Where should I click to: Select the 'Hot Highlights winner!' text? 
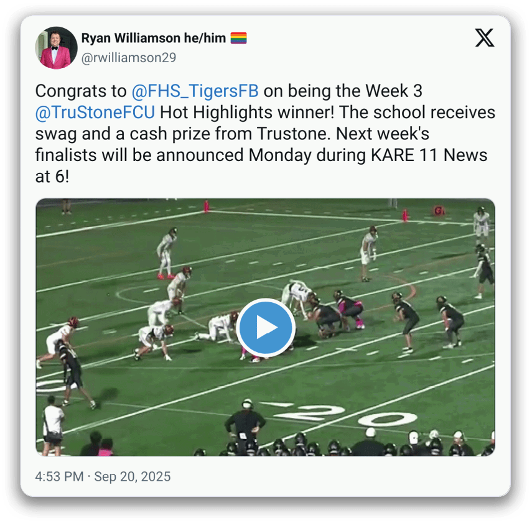(x=247, y=113)
